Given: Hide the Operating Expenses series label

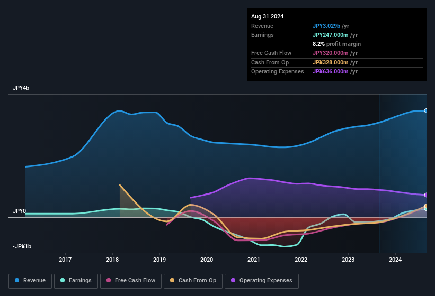Looking at the screenshot, I should (265, 281).
